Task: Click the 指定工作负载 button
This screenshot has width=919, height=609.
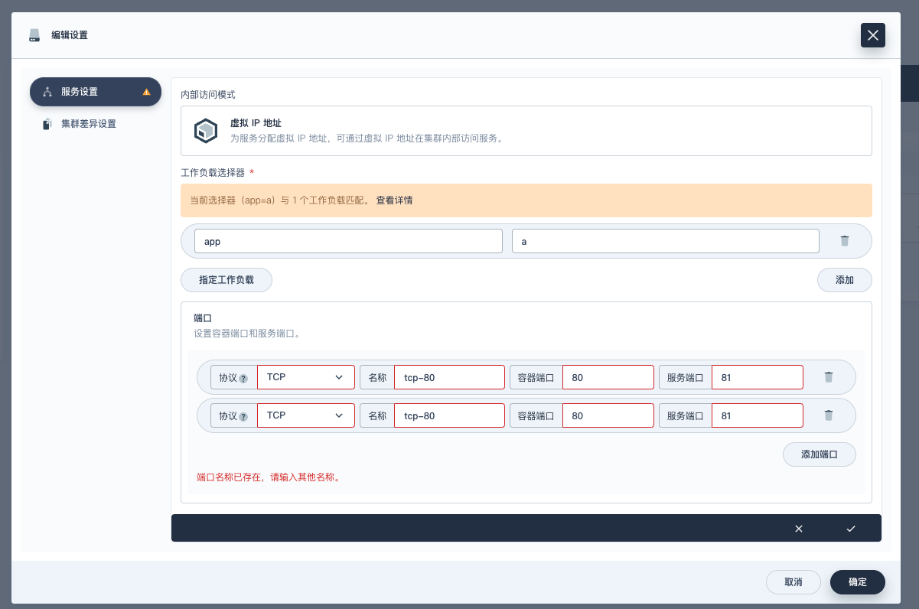Action: coord(226,280)
